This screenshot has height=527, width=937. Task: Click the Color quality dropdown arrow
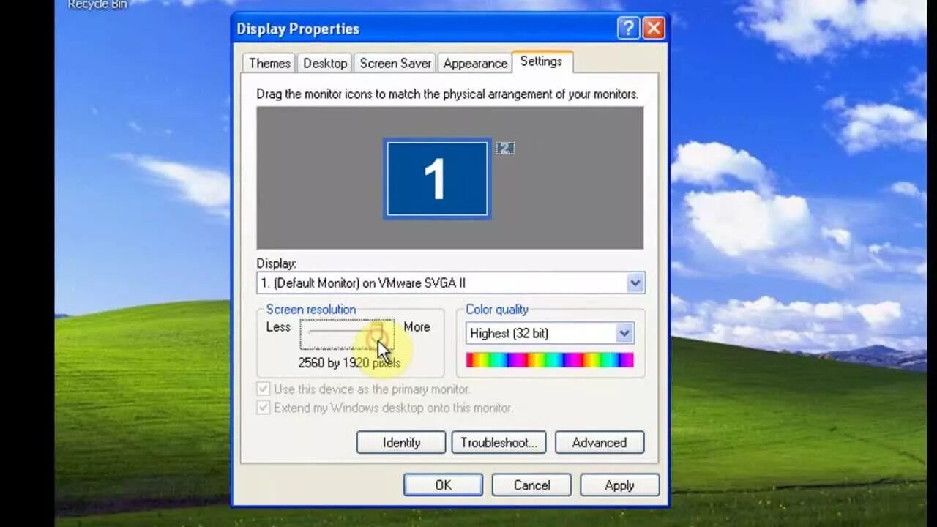click(624, 333)
